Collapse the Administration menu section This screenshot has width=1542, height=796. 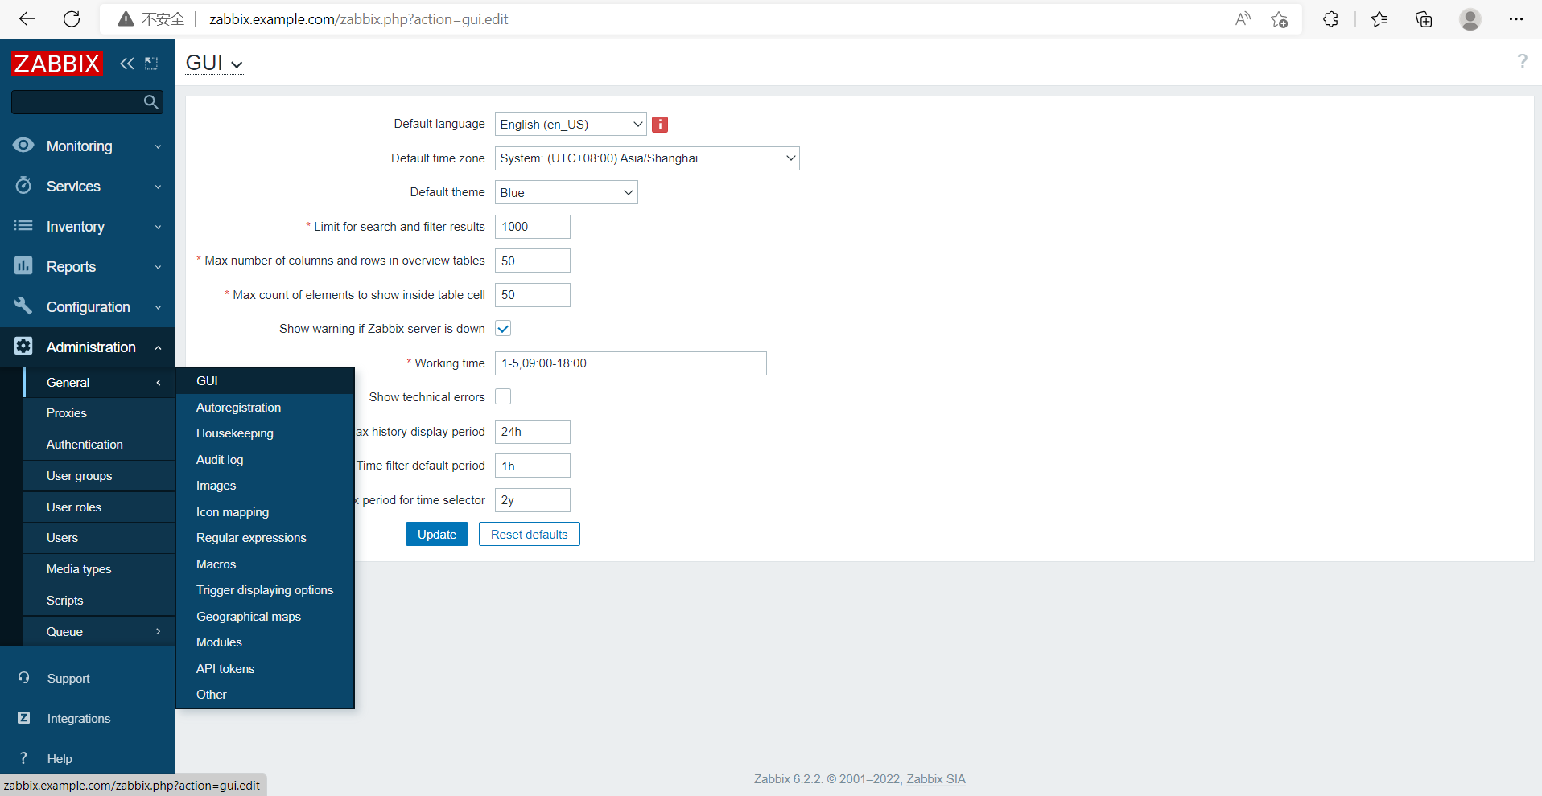coord(158,347)
